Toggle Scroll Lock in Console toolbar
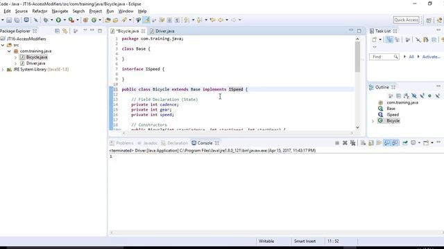This screenshot has width=444, height=249. coord(371,143)
